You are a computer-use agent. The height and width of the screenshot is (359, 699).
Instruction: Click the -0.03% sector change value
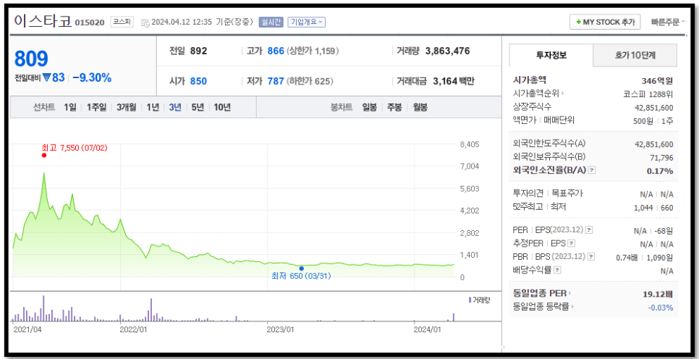coord(660,308)
